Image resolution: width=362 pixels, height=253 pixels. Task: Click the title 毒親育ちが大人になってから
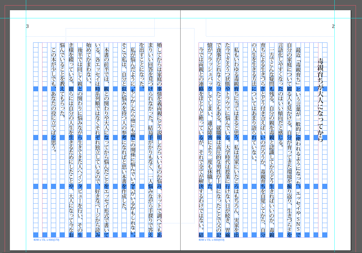tap(320, 99)
